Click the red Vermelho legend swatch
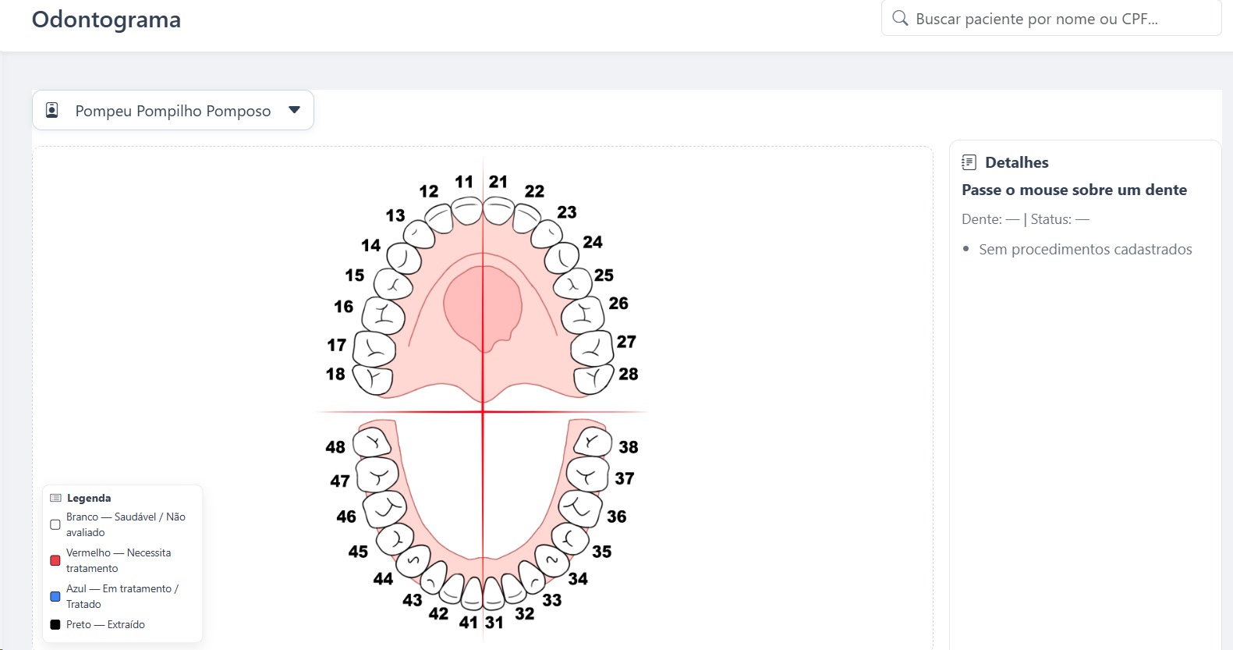The height and width of the screenshot is (650, 1233). point(55,560)
